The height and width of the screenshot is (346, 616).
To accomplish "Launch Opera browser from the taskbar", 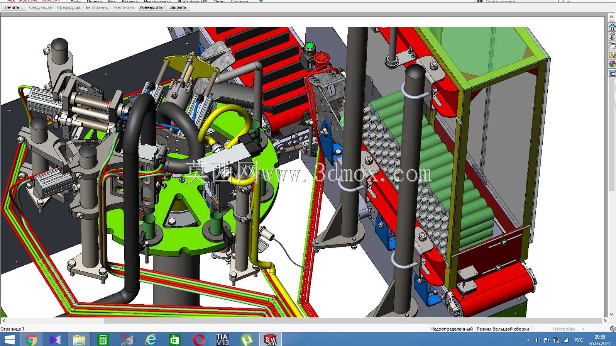I will [x=198, y=339].
